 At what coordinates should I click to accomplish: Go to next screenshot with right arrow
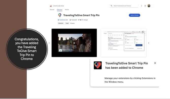pos(148,43)
